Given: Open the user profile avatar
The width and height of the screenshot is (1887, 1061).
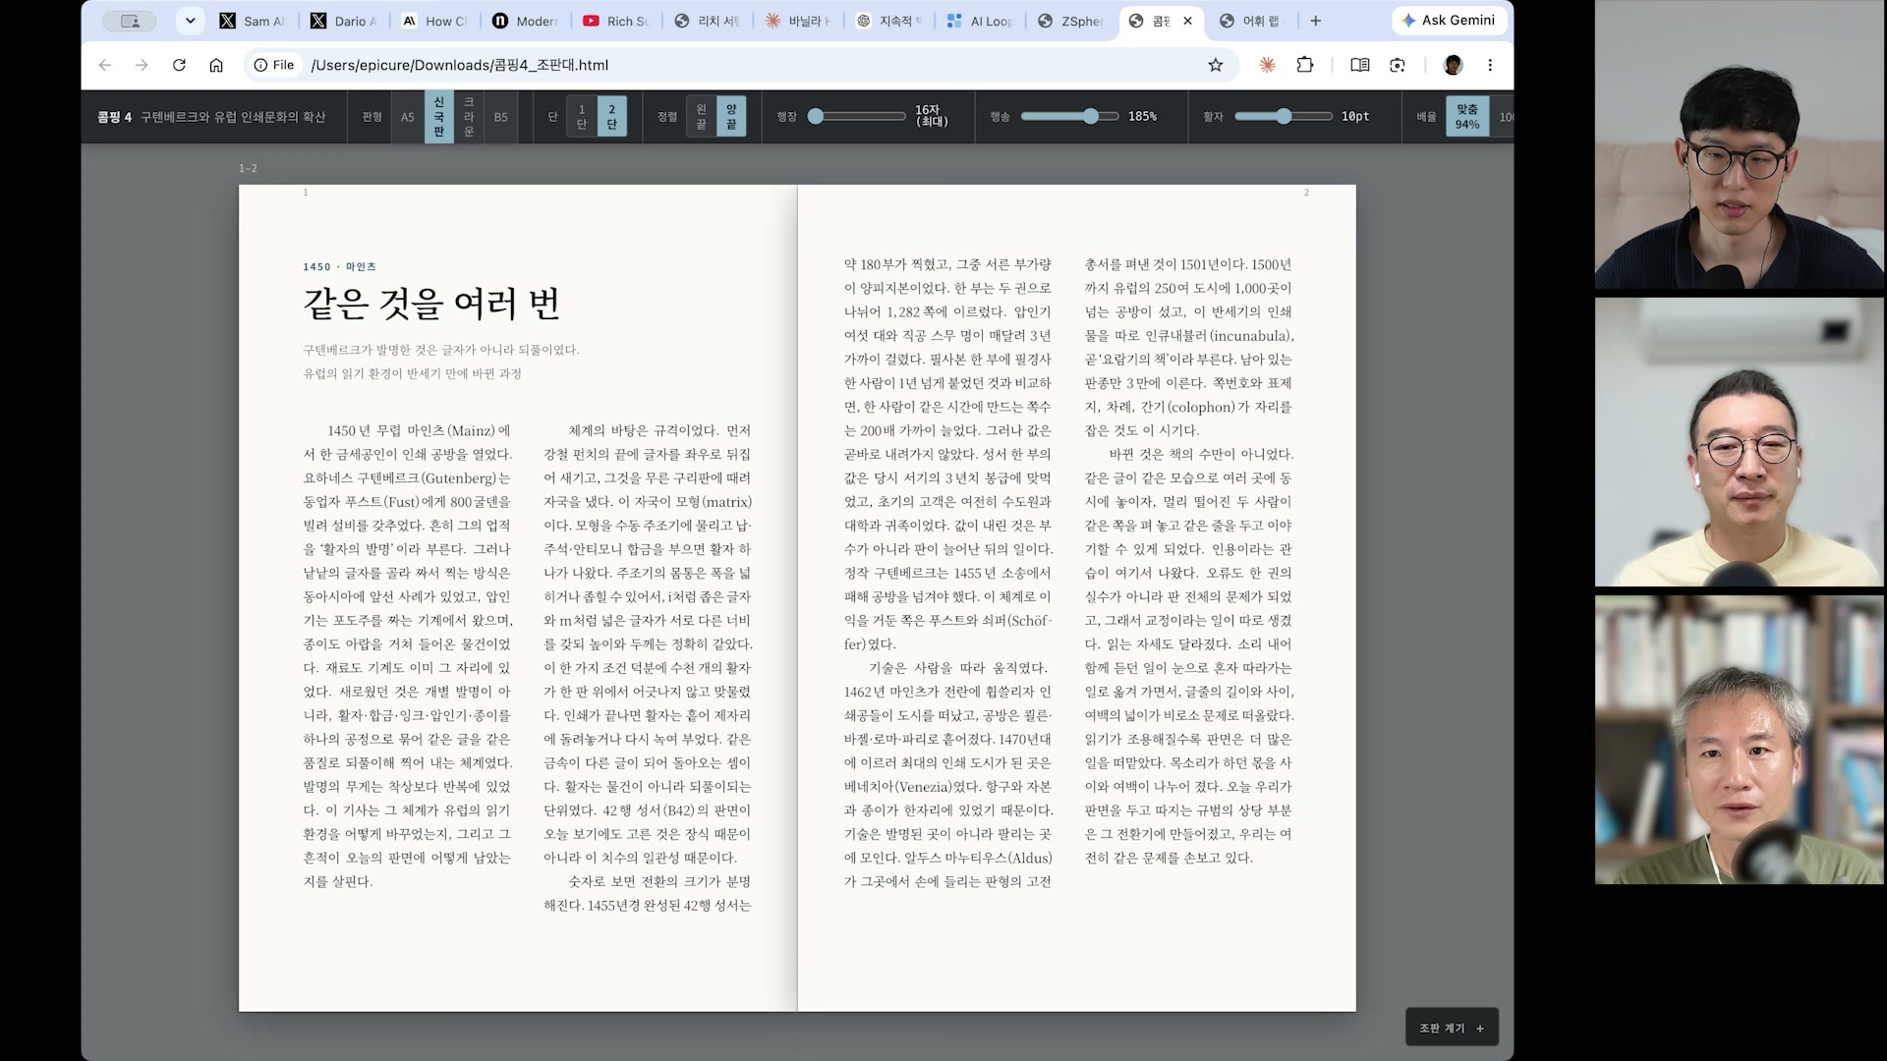Looking at the screenshot, I should point(1454,65).
